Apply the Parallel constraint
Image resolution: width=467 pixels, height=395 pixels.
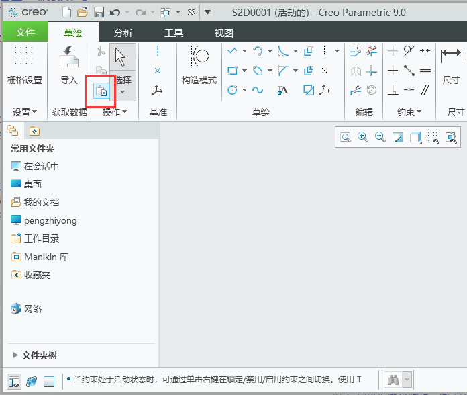(425, 90)
